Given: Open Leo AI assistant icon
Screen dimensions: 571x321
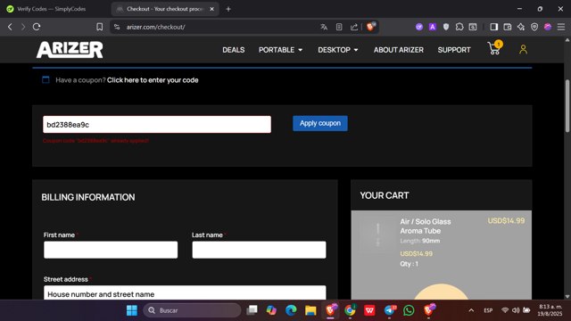Looking at the screenshot, I should (521, 27).
